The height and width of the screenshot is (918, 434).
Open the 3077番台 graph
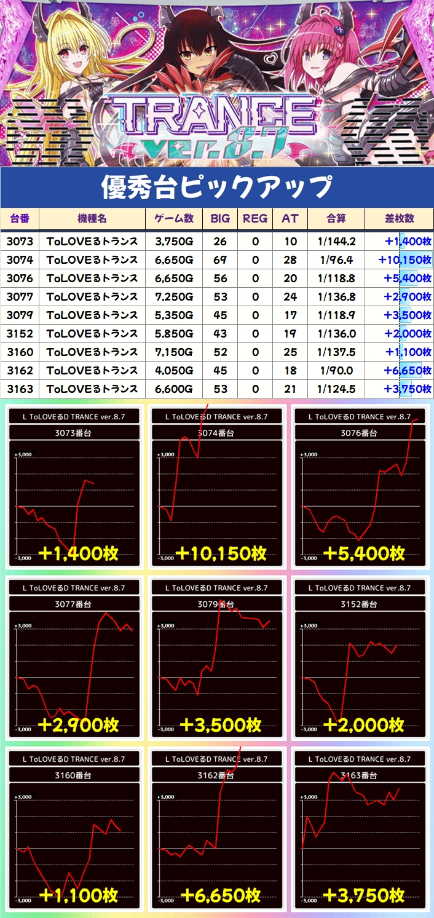pos(74,659)
